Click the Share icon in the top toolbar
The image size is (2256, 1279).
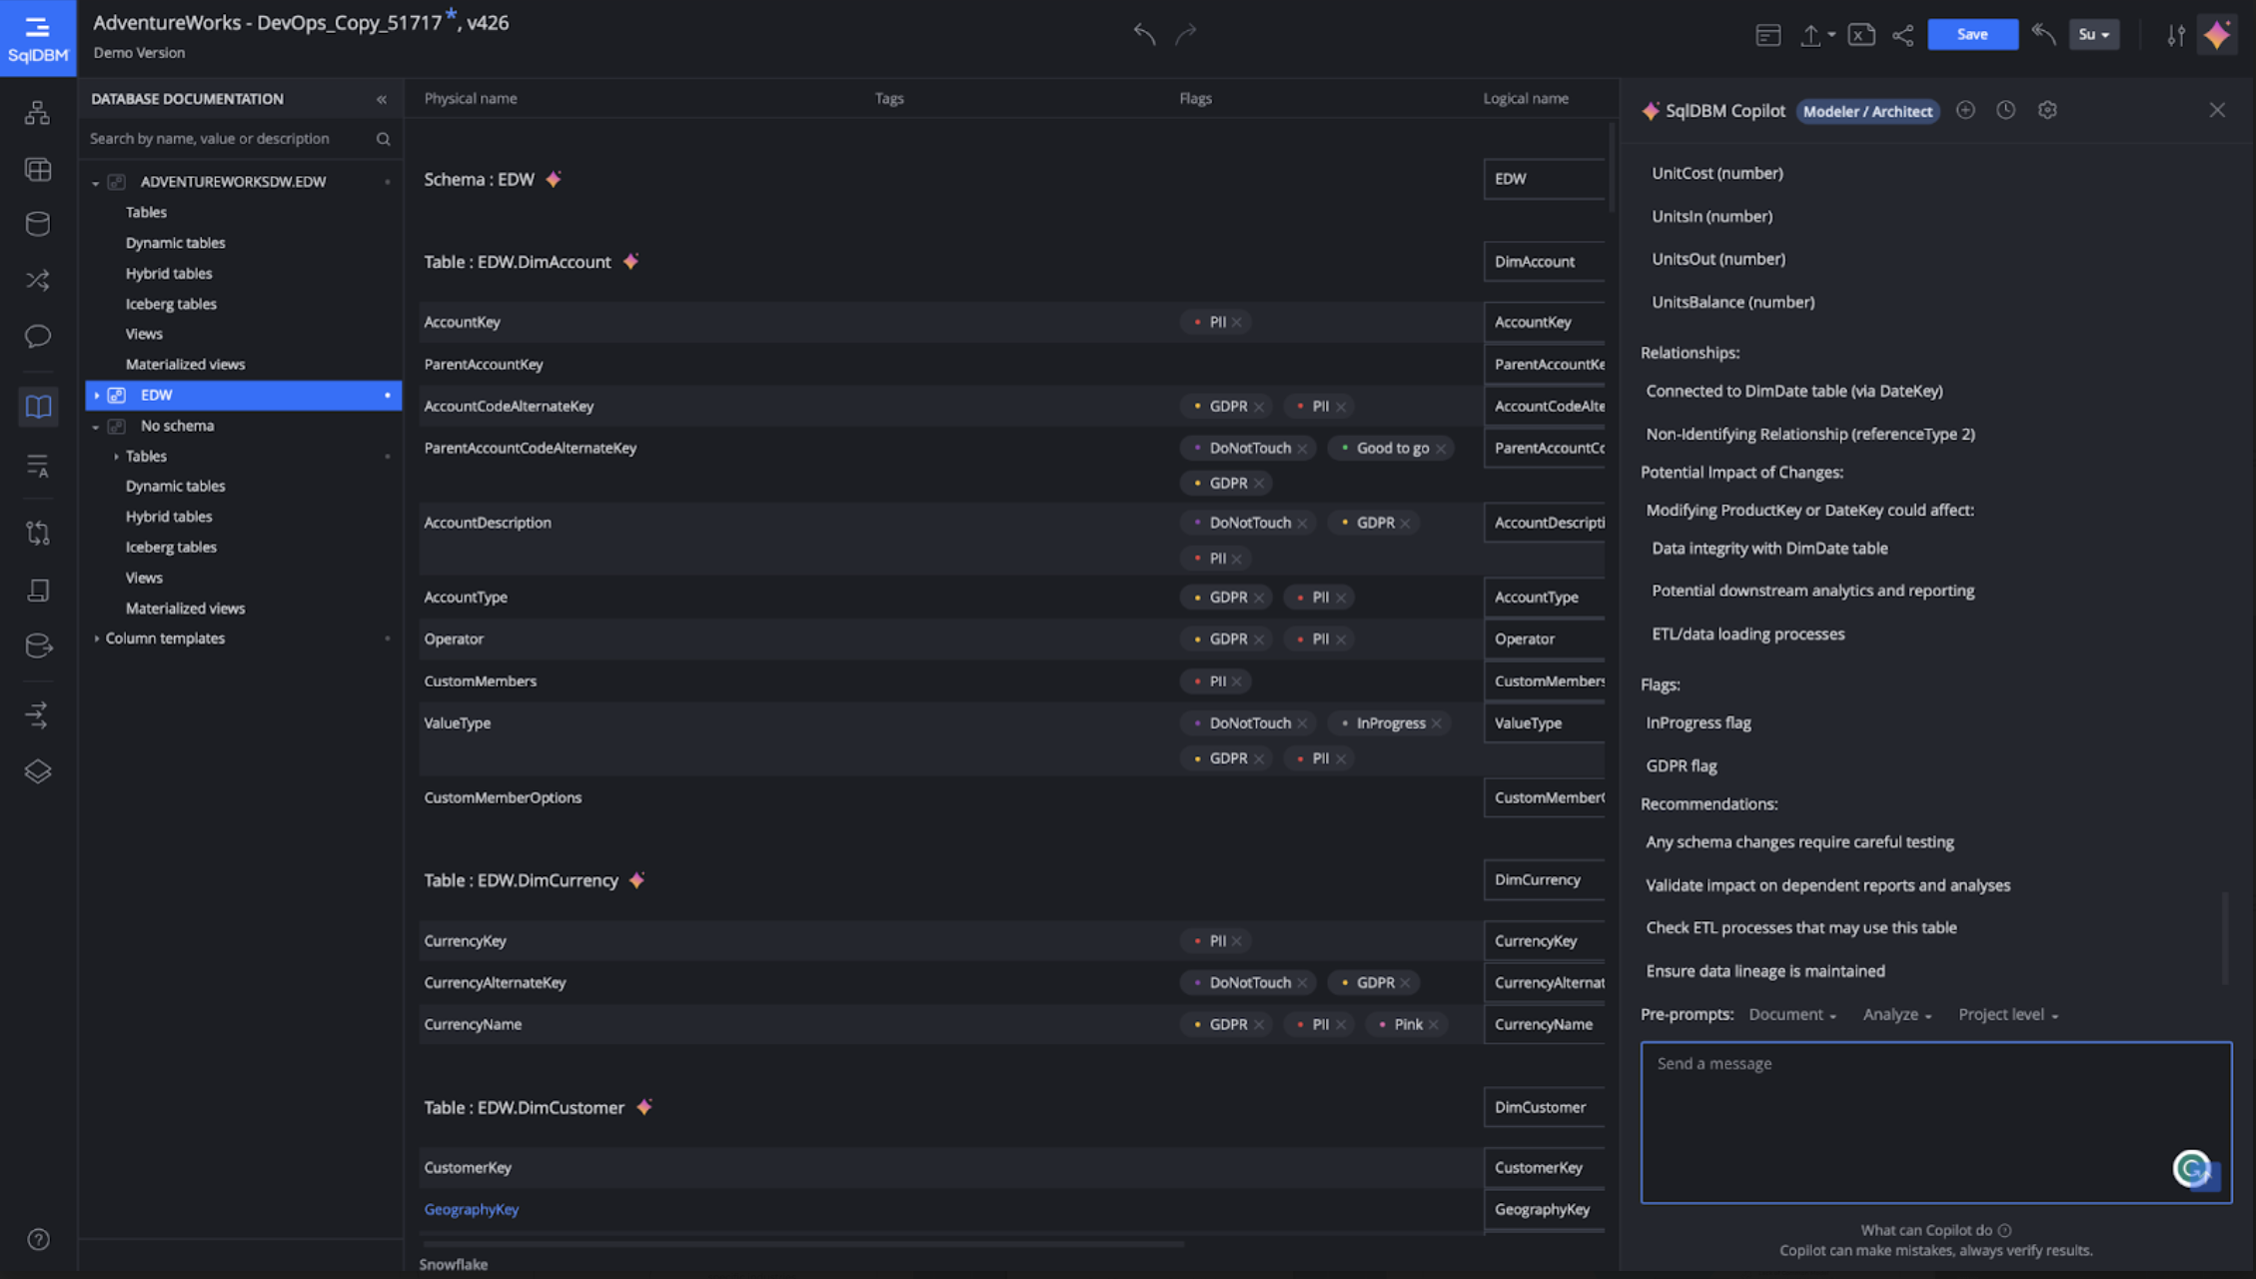1903,34
